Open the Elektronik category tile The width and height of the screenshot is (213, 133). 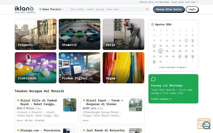[36, 68]
